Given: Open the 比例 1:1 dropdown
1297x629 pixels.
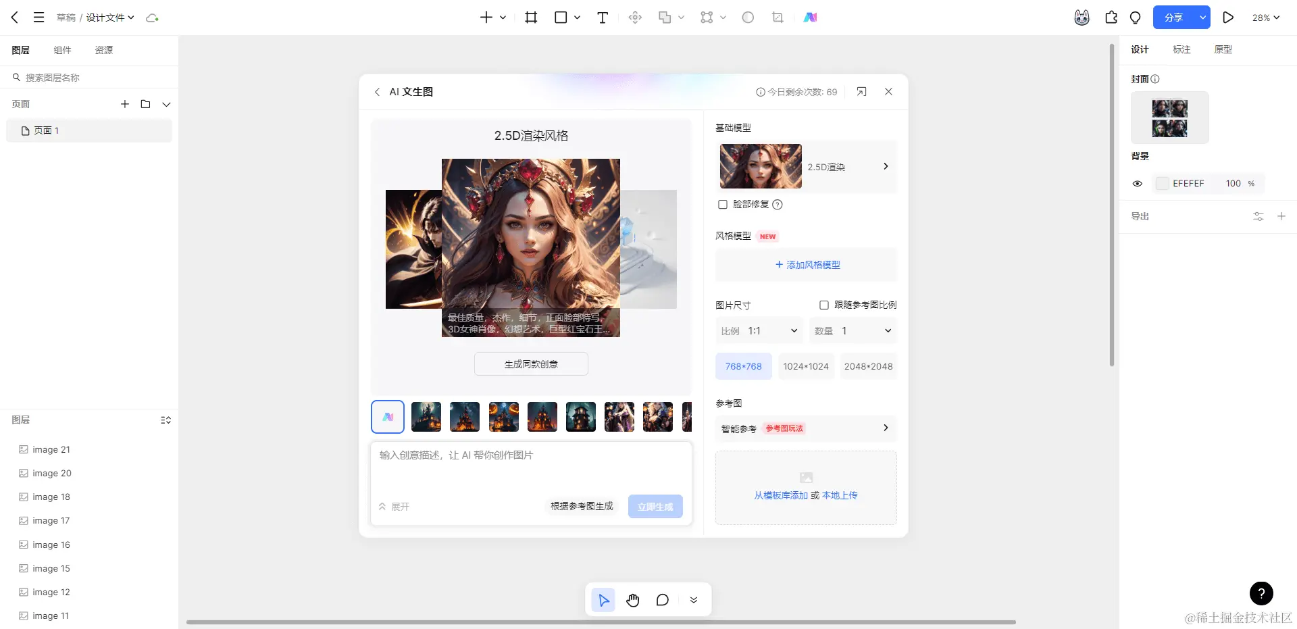Looking at the screenshot, I should click(759, 330).
